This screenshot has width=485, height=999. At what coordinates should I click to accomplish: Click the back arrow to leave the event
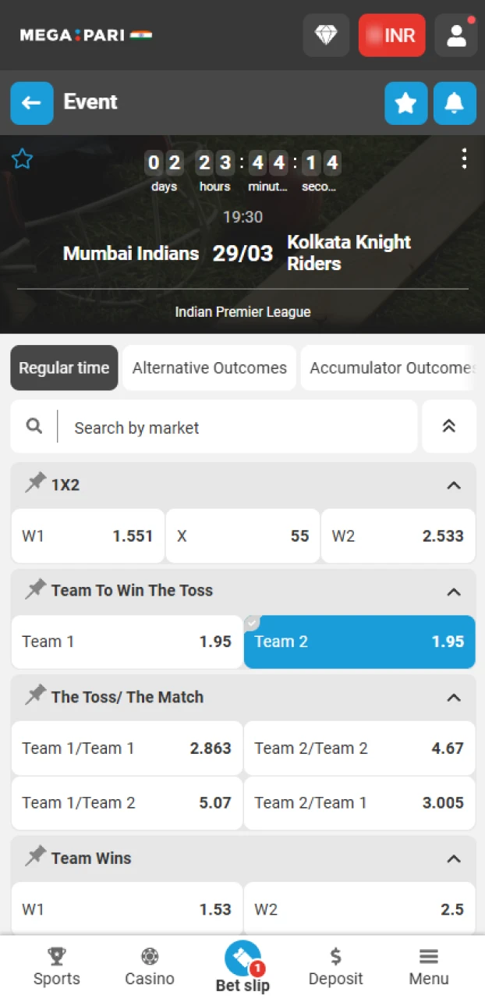click(31, 102)
